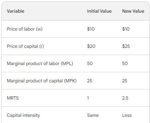Click the New Value column header
This screenshot has width=150, height=123.
(x=133, y=11)
